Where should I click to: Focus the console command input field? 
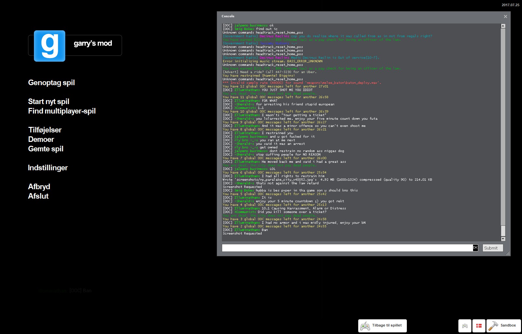tap(347, 248)
